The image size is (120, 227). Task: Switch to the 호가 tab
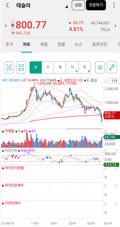[x=9, y=44]
